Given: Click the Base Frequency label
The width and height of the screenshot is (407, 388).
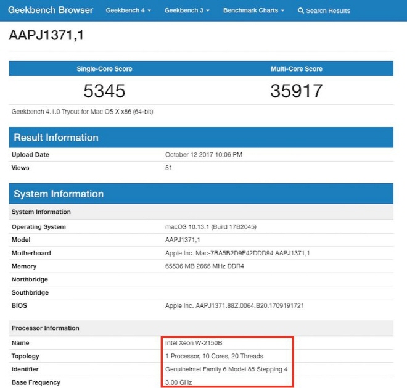Looking at the screenshot, I should click(x=36, y=382).
